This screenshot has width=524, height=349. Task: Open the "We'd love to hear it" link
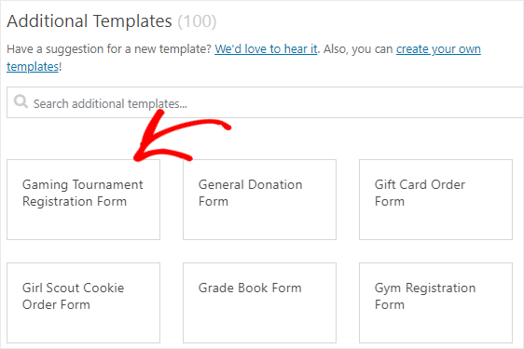pos(266,49)
